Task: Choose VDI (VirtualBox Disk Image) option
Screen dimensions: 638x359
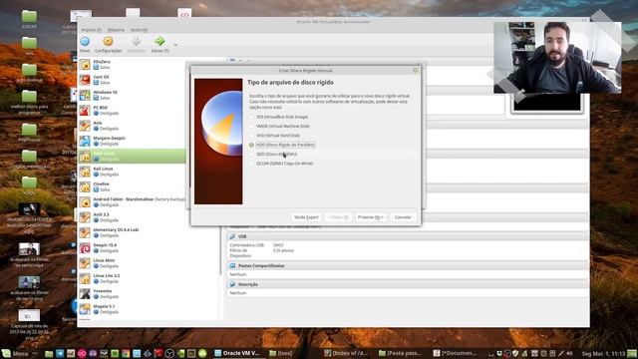Action: tap(279, 117)
